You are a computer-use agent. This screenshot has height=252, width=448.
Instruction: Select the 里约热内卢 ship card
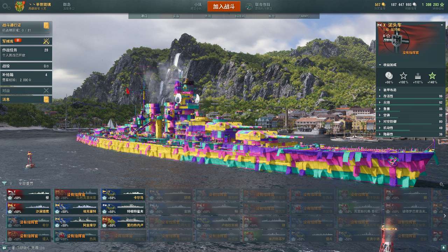click(x=123, y=222)
